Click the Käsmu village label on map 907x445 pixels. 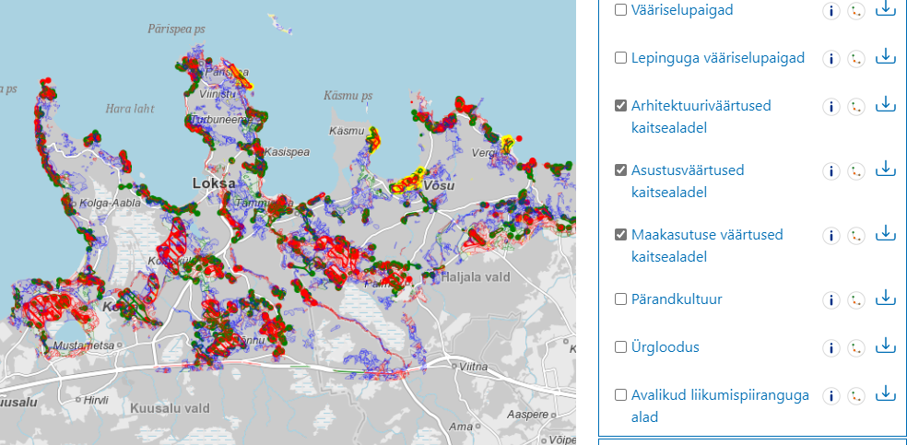pyautogui.click(x=346, y=131)
